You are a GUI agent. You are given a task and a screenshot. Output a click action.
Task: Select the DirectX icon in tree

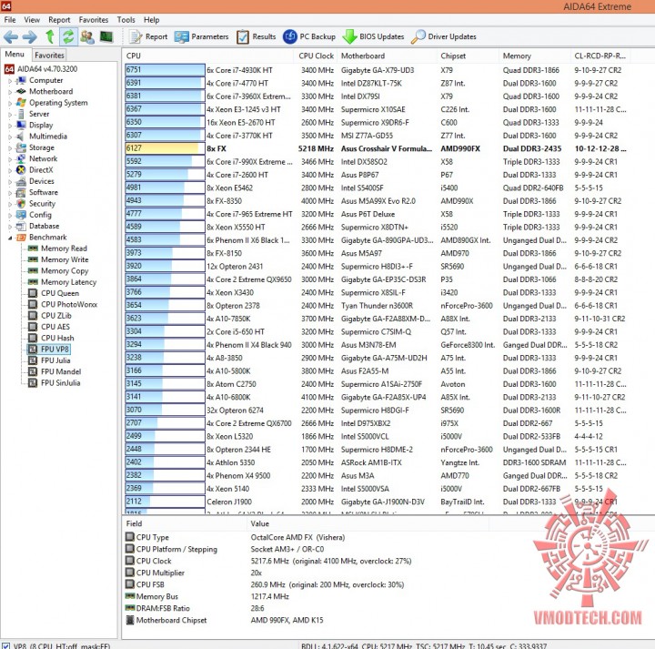(21, 170)
